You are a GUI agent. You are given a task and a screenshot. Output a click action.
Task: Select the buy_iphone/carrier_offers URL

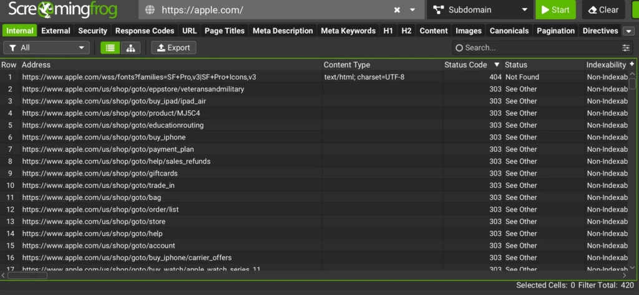tap(127, 258)
